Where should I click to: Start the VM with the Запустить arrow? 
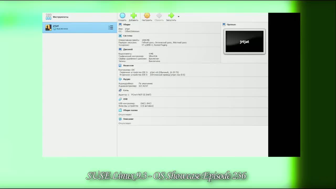pos(171,16)
